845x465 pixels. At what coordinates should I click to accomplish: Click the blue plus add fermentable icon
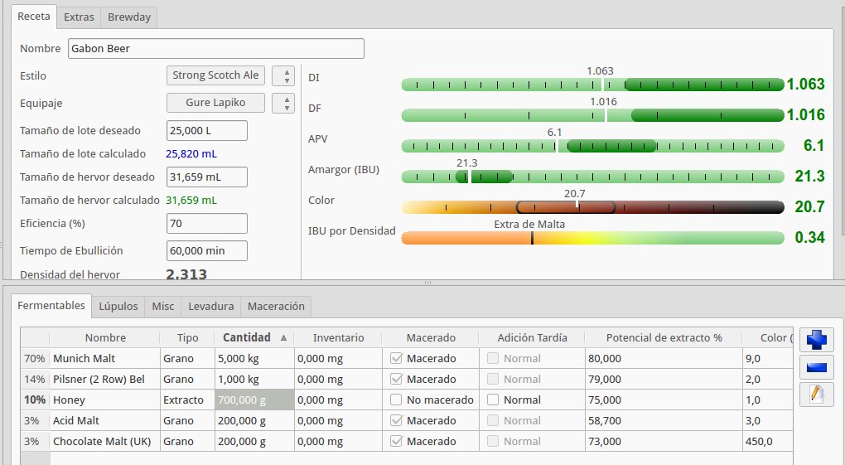(x=817, y=340)
